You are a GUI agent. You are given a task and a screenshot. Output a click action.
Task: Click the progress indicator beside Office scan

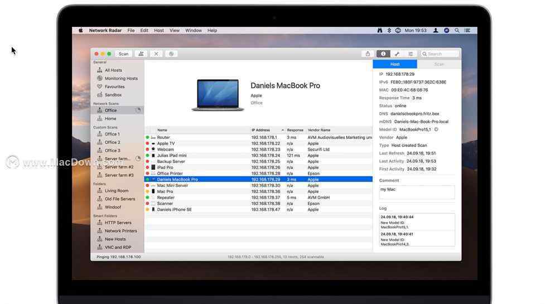pyautogui.click(x=138, y=110)
